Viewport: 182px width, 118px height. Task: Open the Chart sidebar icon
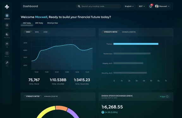[7, 25]
